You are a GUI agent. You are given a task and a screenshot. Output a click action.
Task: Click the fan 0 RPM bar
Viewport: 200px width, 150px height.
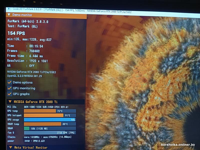click(49, 132)
